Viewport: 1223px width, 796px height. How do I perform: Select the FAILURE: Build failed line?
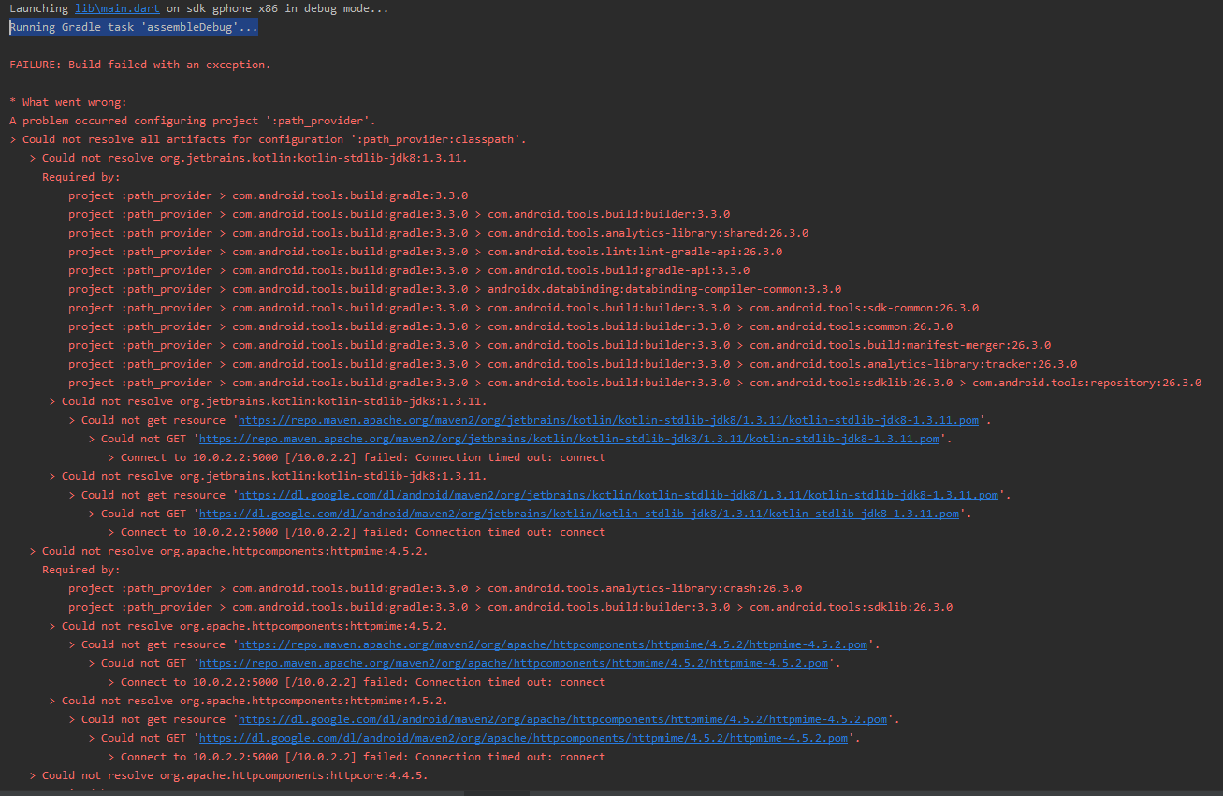click(138, 64)
